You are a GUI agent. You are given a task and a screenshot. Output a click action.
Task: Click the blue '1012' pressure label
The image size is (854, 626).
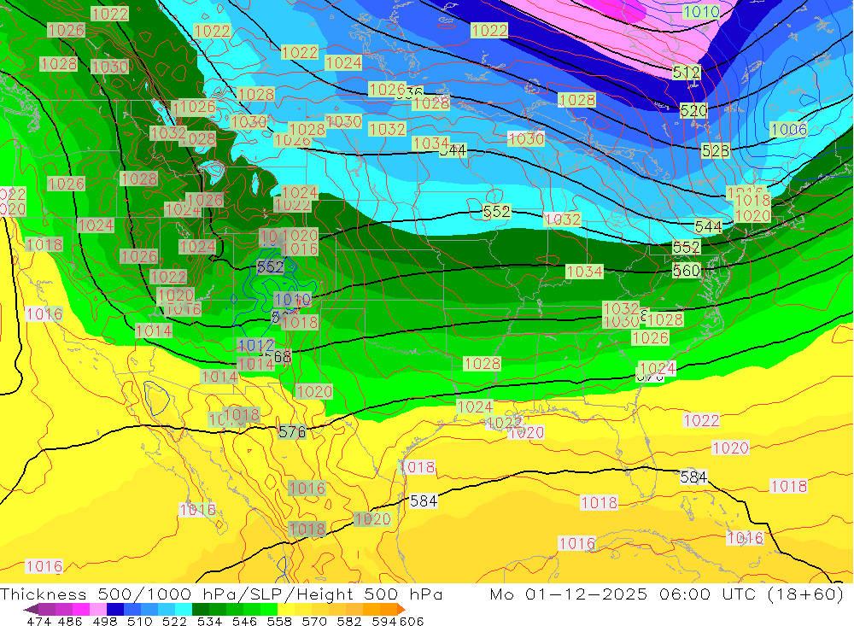pos(256,345)
